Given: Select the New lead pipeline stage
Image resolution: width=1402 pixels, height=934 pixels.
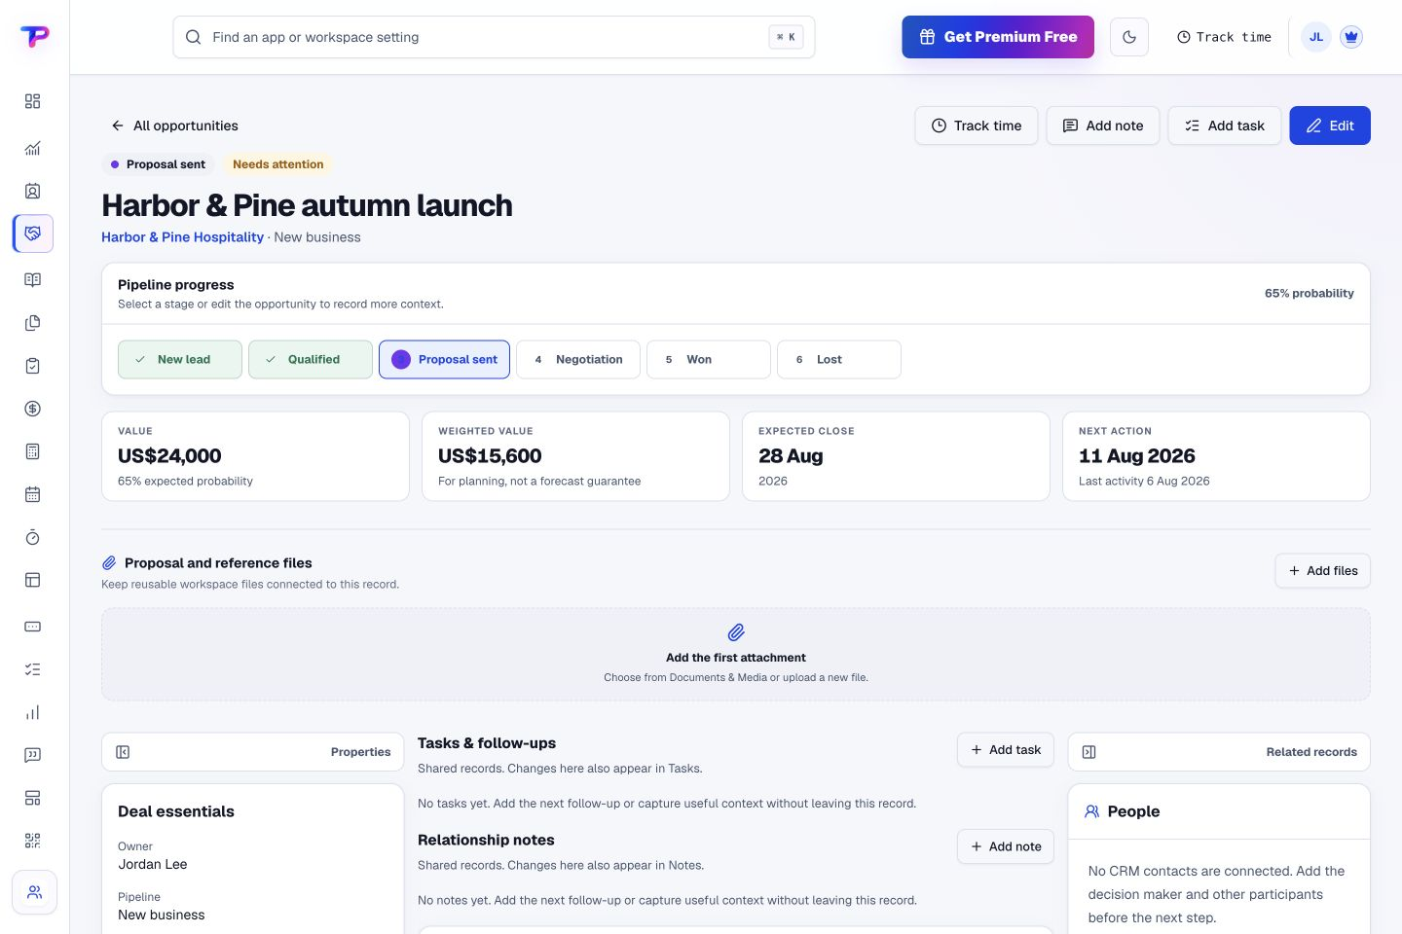Looking at the screenshot, I should coord(180,359).
